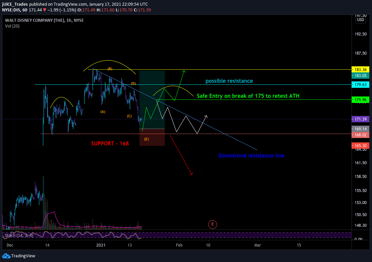
Task: Click the green 183.05 price label
Action: [x=360, y=76]
